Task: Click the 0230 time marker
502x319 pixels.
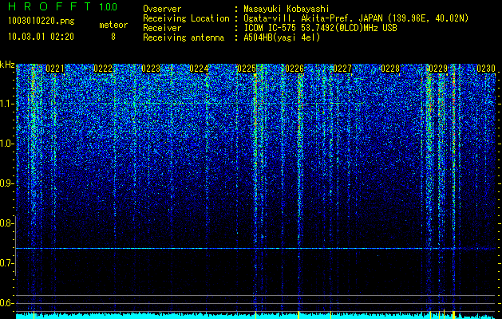Action: 486,69
